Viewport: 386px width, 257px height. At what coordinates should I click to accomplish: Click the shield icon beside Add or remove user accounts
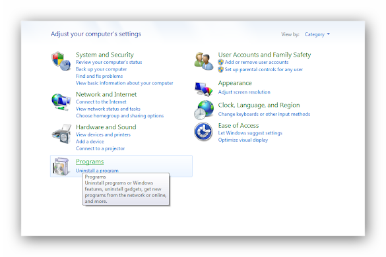pyautogui.click(x=220, y=62)
